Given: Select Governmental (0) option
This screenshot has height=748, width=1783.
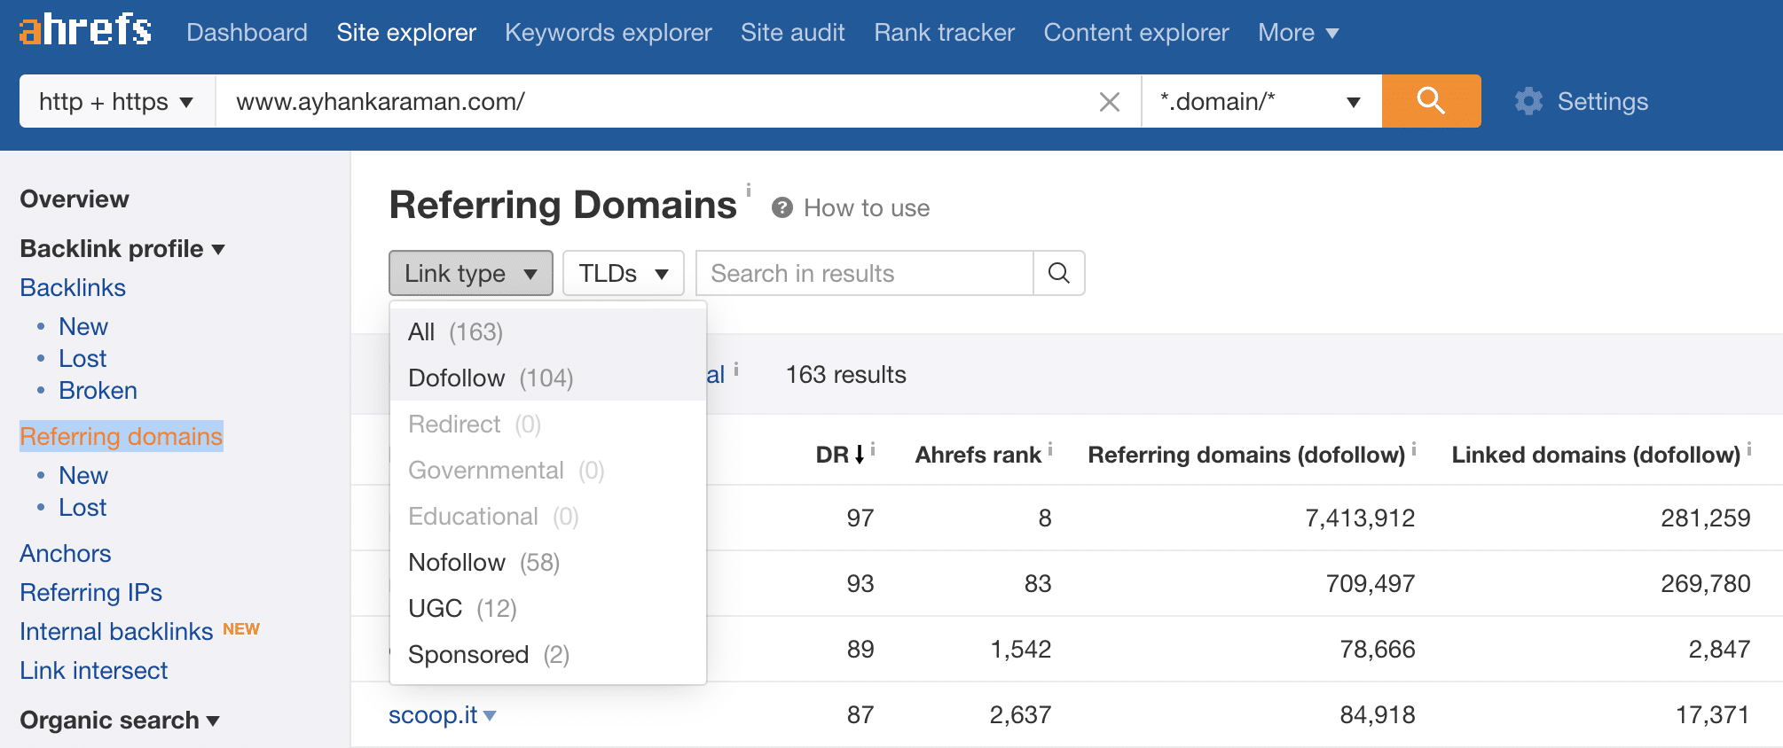Looking at the screenshot, I should click(548, 470).
